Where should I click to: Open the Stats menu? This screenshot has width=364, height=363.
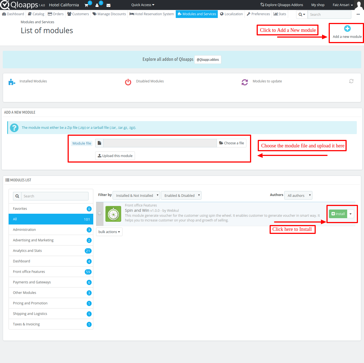(x=280, y=14)
